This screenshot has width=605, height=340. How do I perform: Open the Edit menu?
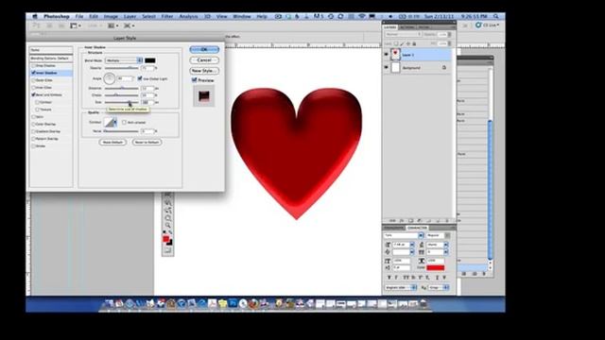94,17
